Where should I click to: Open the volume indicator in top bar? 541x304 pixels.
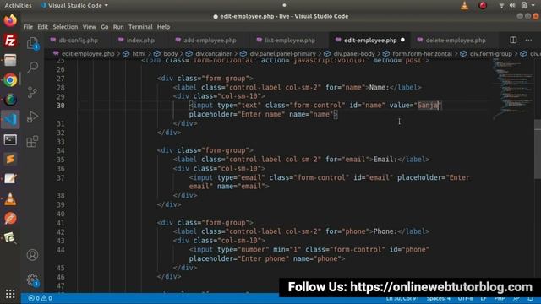[512, 5]
